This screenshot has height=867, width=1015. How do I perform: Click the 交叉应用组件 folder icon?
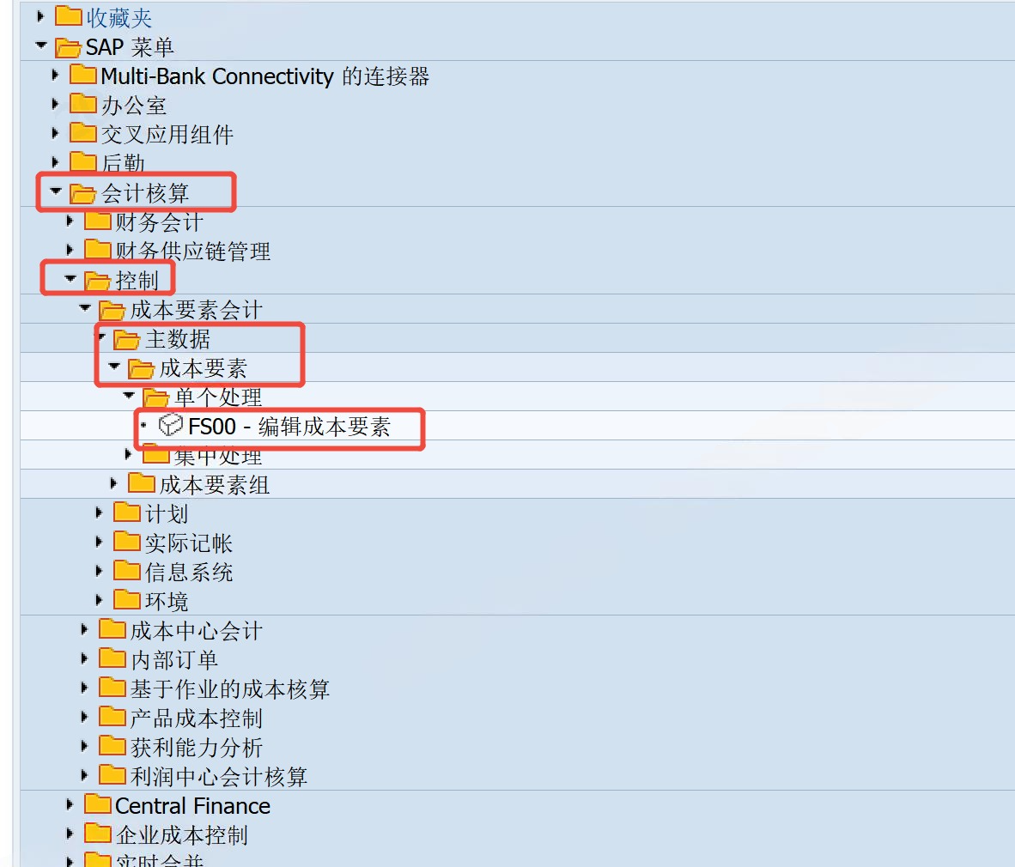tap(82, 133)
